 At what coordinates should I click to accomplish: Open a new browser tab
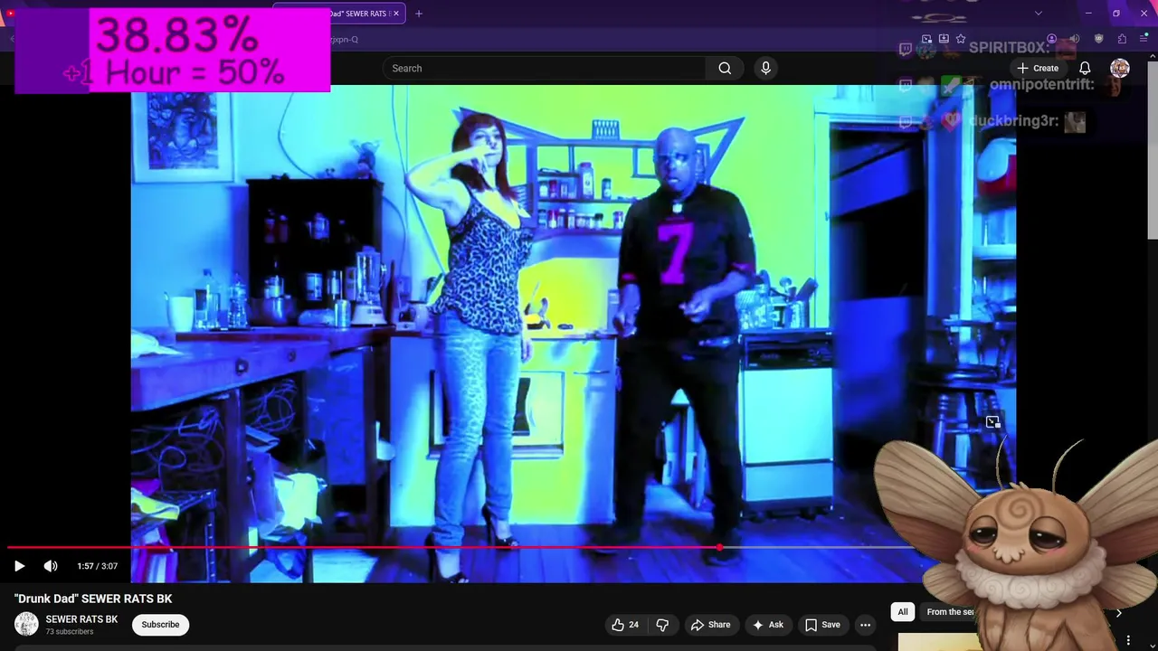[x=419, y=14]
